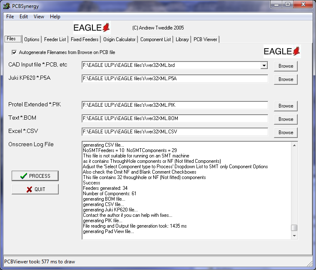Click the log scrollbar thumb

pyautogui.click(x=294, y=228)
